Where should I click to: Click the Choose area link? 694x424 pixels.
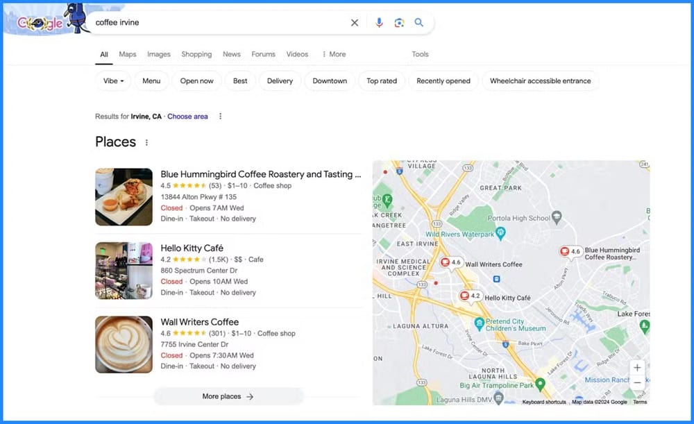(187, 117)
